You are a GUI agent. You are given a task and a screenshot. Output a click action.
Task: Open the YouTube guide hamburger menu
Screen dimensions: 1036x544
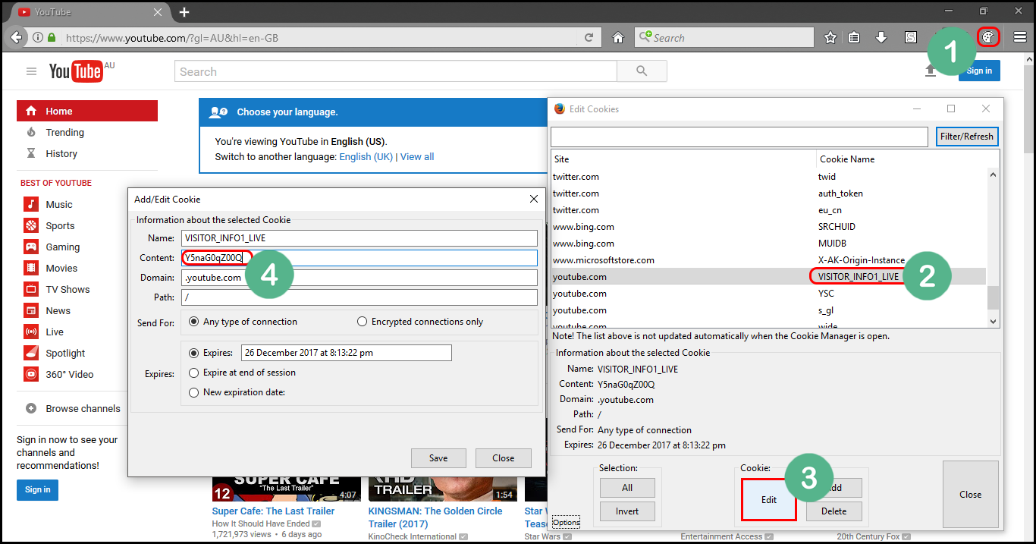click(x=31, y=71)
